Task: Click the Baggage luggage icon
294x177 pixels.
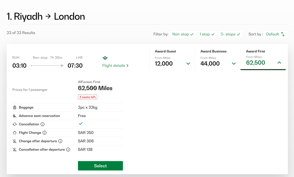Action: tap(15, 107)
